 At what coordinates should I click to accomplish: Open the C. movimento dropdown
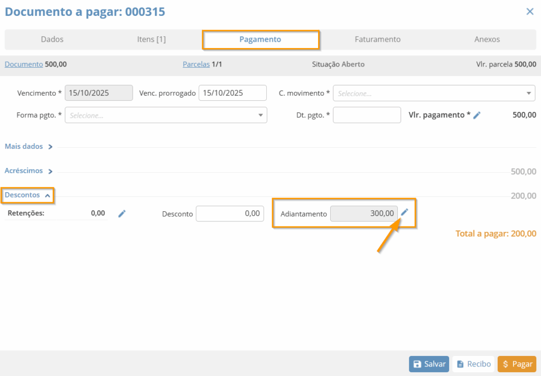pyautogui.click(x=434, y=93)
